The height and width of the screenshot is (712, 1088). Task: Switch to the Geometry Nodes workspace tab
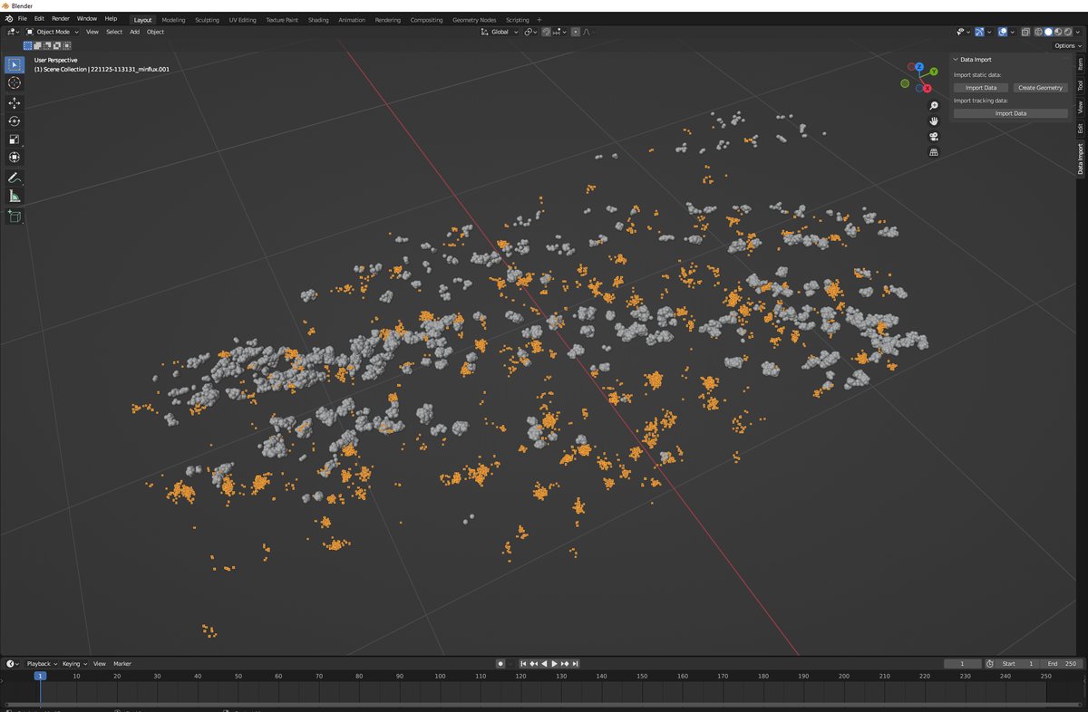474,19
